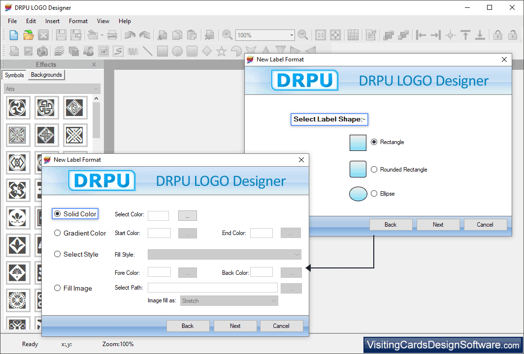Screen dimensions: 524x354
Task: Open the File menu
Action: pos(12,21)
